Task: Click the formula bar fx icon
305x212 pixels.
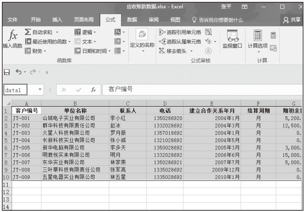Action: click(94, 90)
